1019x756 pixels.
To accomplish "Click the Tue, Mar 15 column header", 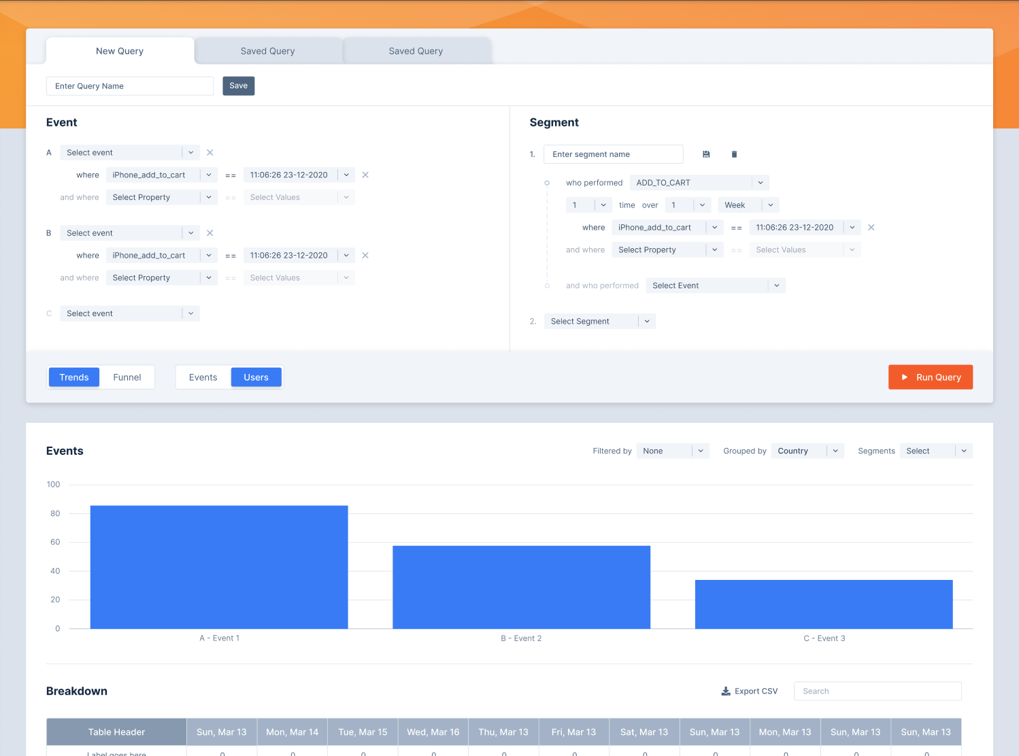I will coord(363,732).
